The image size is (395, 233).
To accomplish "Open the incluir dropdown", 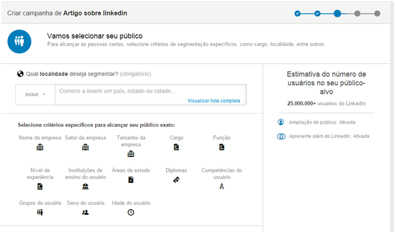I will pos(35,94).
